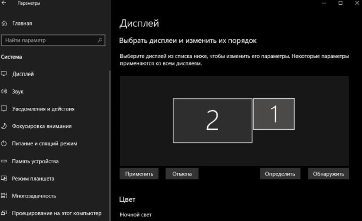Click the Display monitor icon in sidebar
The width and height of the screenshot is (362, 221).
coord(4,73)
